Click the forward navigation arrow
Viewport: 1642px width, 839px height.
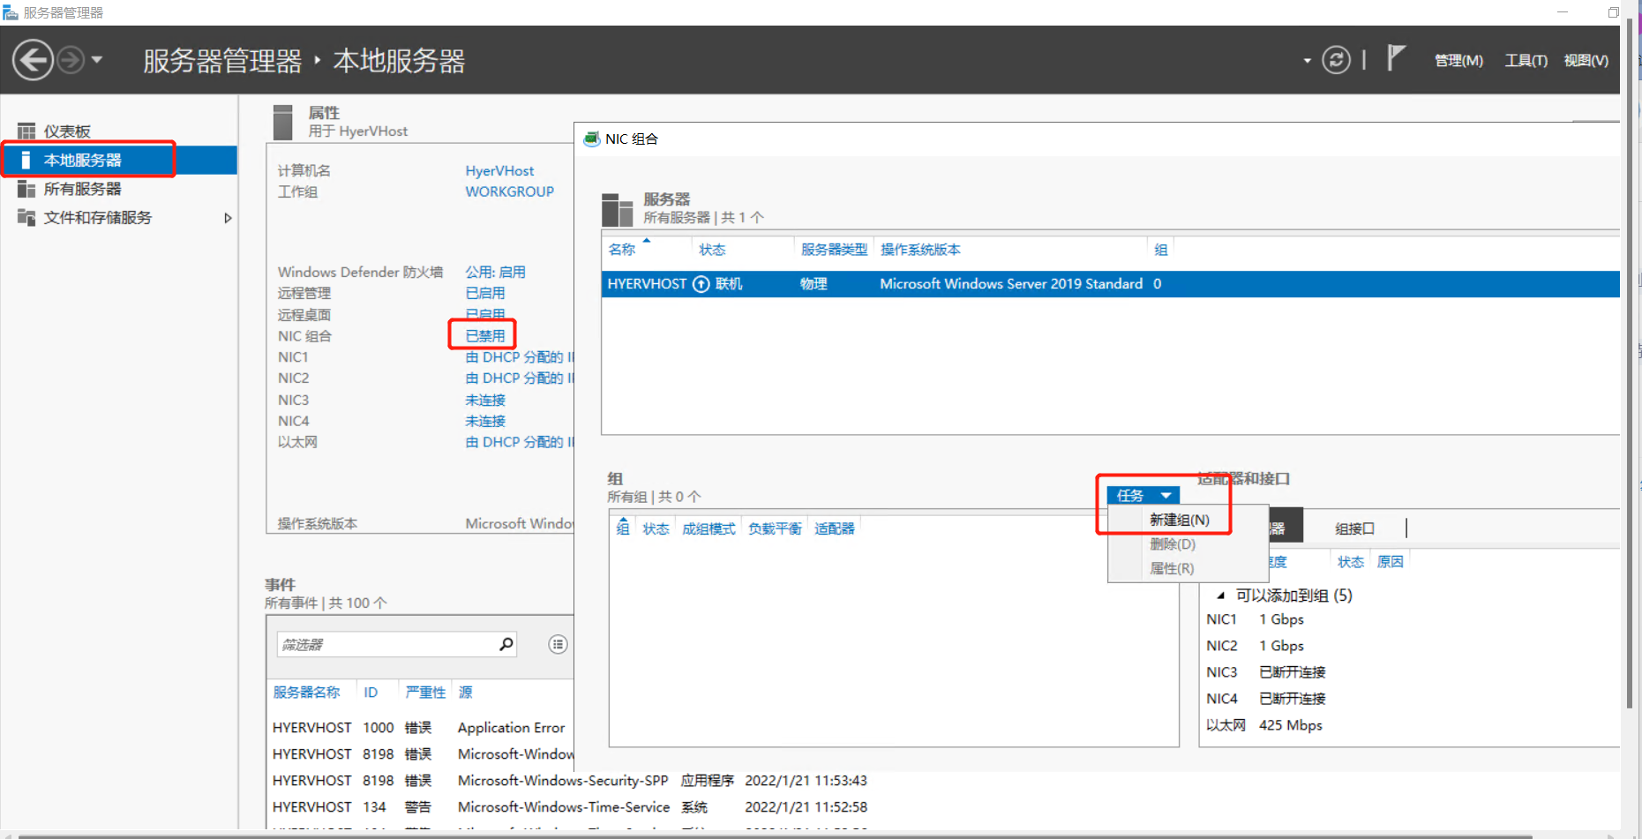[x=69, y=60]
